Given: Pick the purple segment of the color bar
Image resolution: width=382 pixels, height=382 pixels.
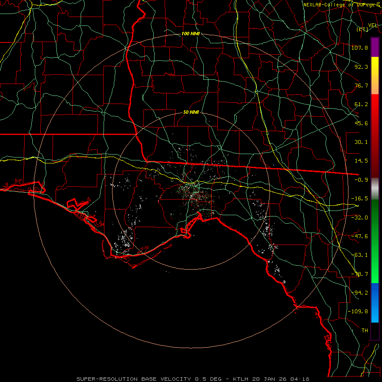Looking at the screenshot, I should [375, 47].
